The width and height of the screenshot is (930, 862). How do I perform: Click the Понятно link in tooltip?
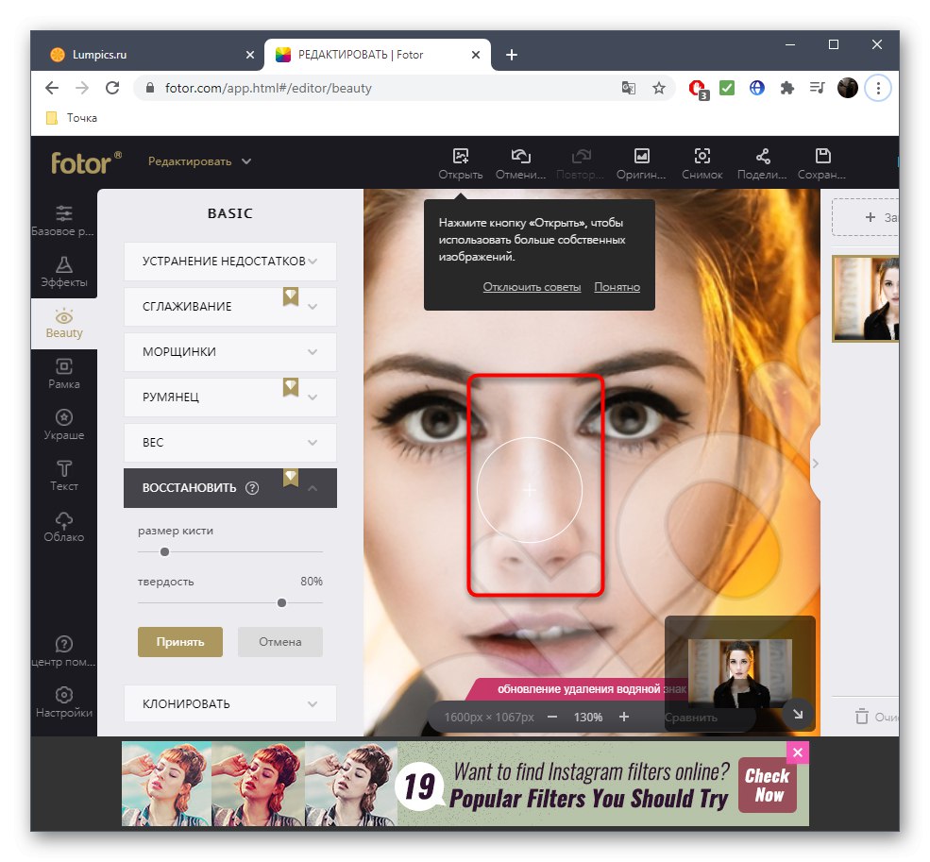617,287
